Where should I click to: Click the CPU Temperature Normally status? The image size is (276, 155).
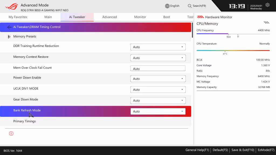265,44
